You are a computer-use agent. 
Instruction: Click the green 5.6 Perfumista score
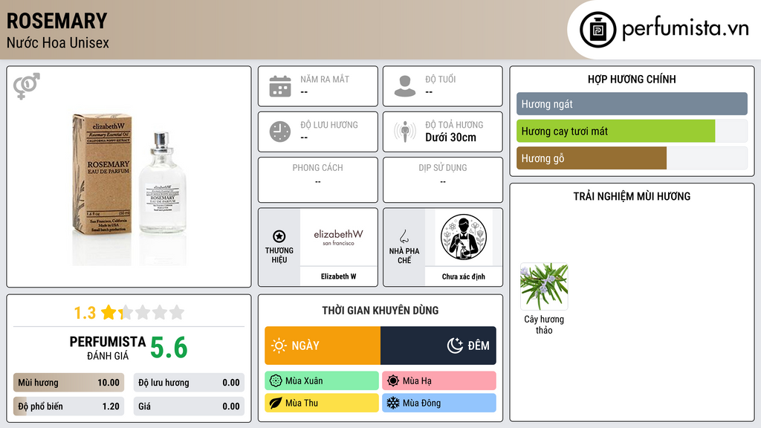pyautogui.click(x=169, y=348)
